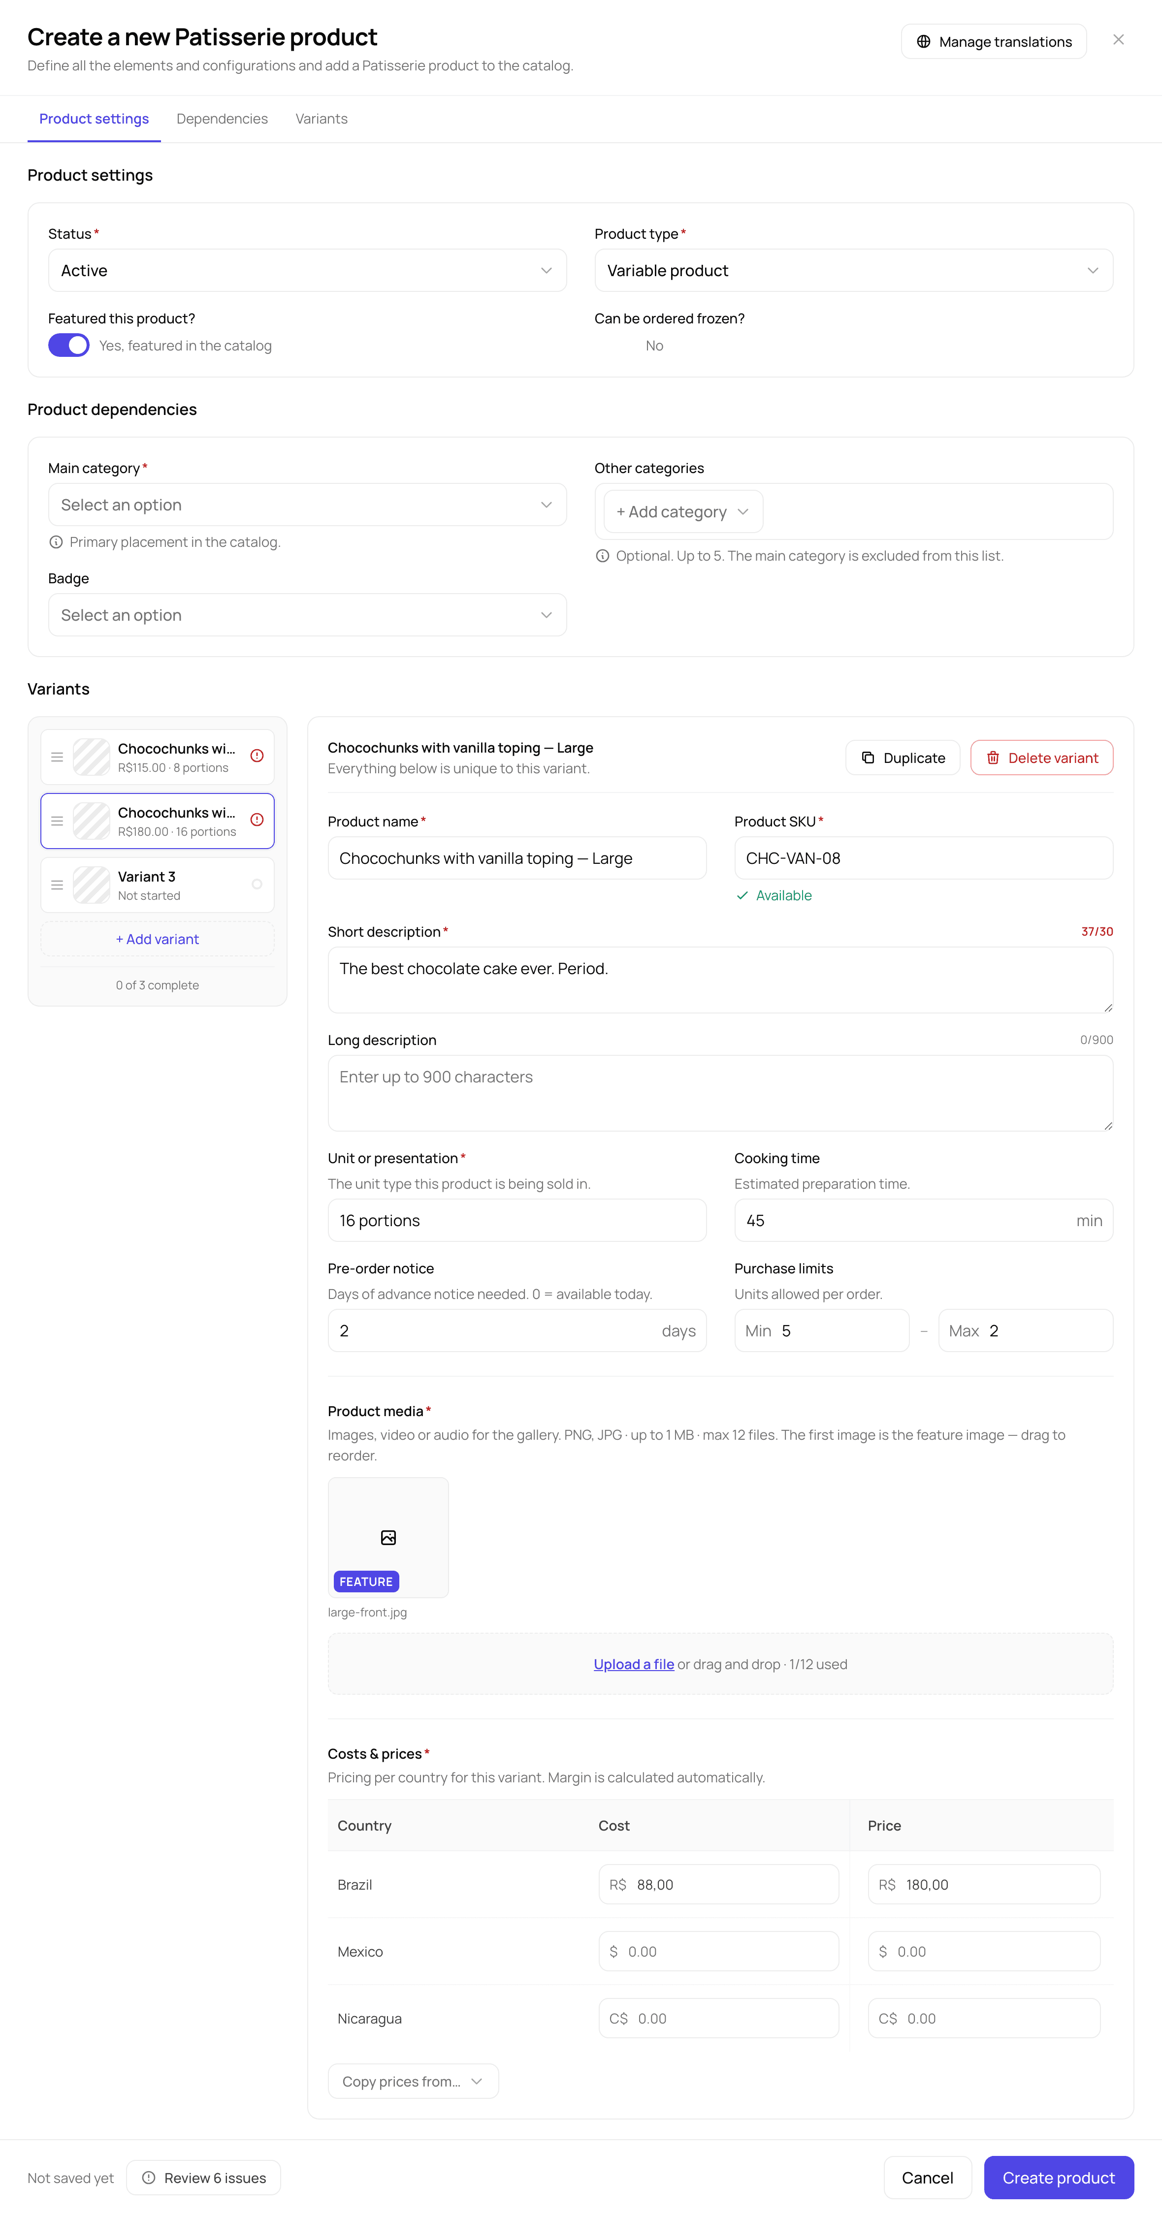
Task: Click the Mexico cost field
Action: pos(718,1951)
